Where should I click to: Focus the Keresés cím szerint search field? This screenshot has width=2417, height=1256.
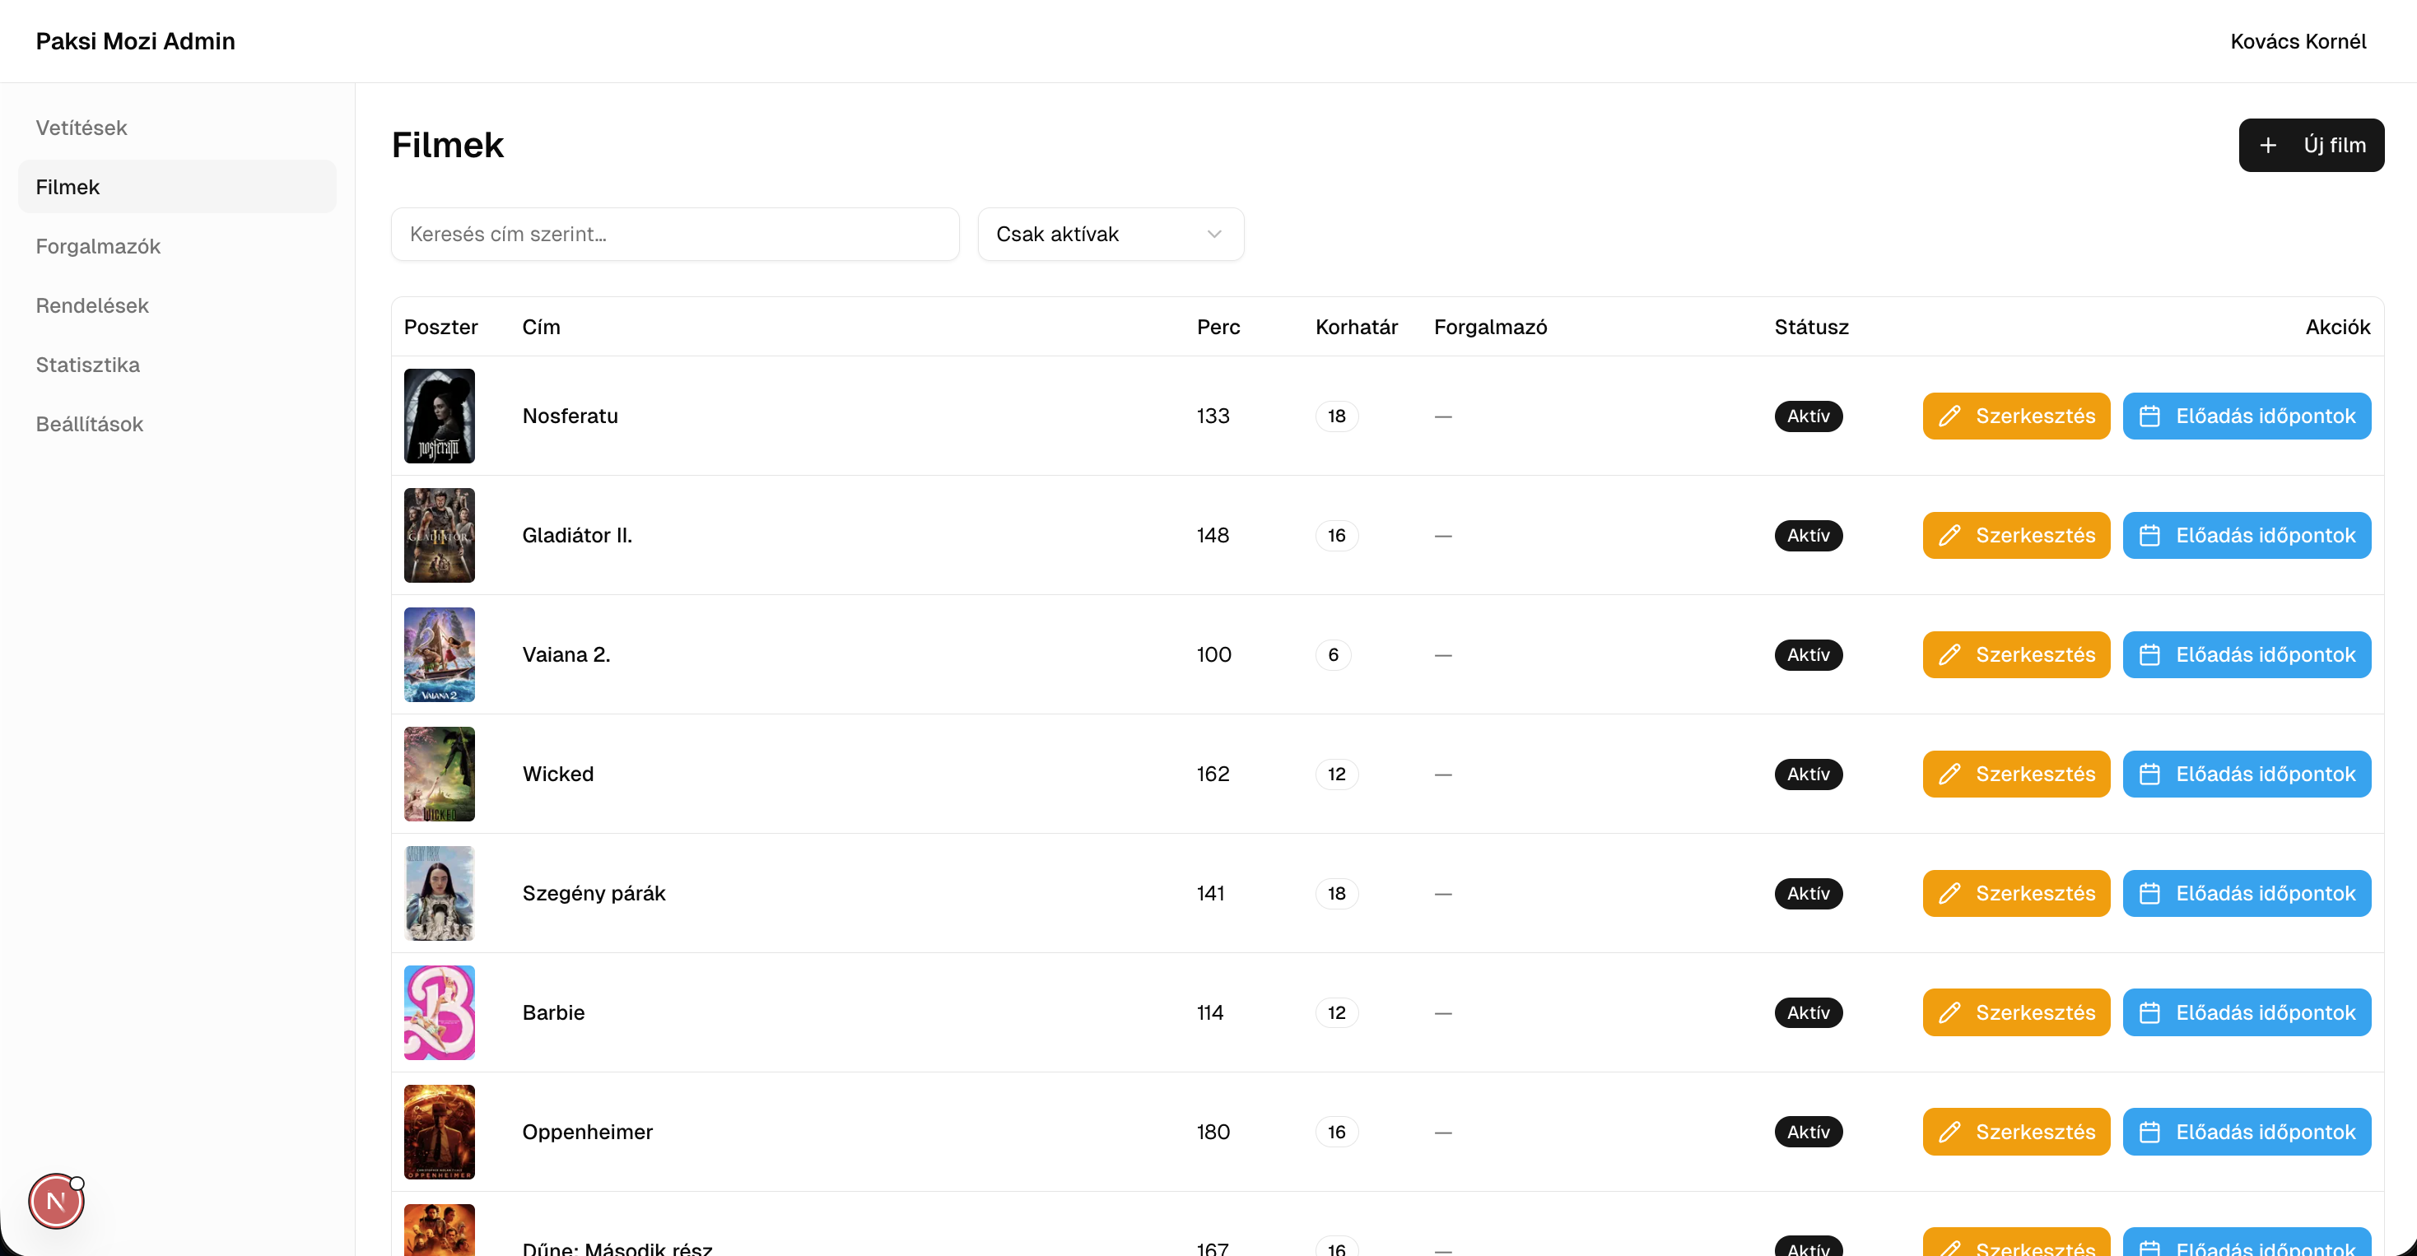(676, 235)
